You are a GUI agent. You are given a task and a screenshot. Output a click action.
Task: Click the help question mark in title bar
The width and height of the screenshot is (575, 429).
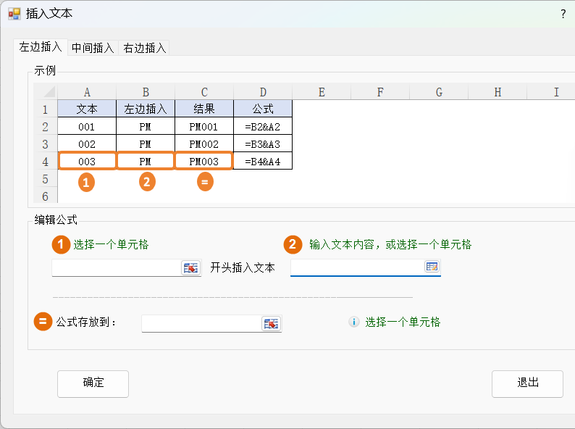tap(563, 14)
